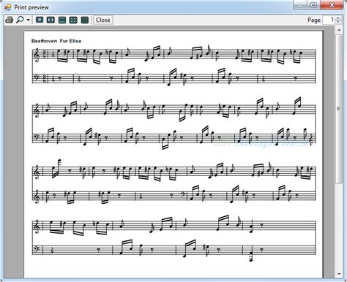Select four pages layout view
This screenshot has height=282, width=347.
click(x=73, y=20)
